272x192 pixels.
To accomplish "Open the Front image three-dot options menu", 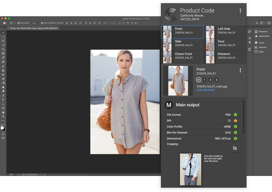I will [x=240, y=70].
